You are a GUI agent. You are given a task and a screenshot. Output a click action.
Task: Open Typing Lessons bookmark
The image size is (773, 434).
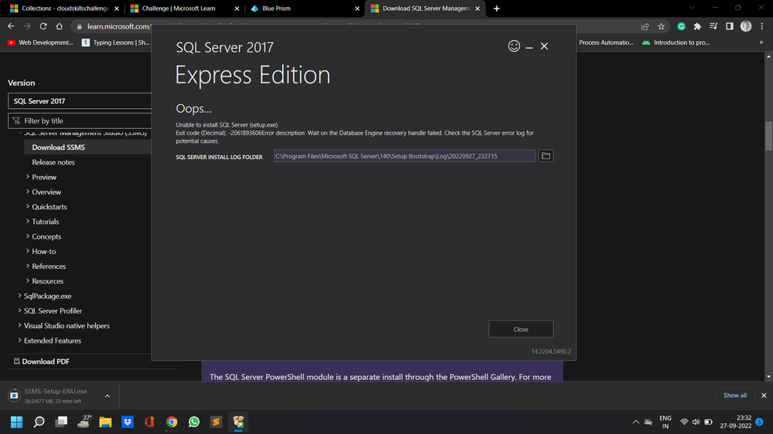pos(116,42)
